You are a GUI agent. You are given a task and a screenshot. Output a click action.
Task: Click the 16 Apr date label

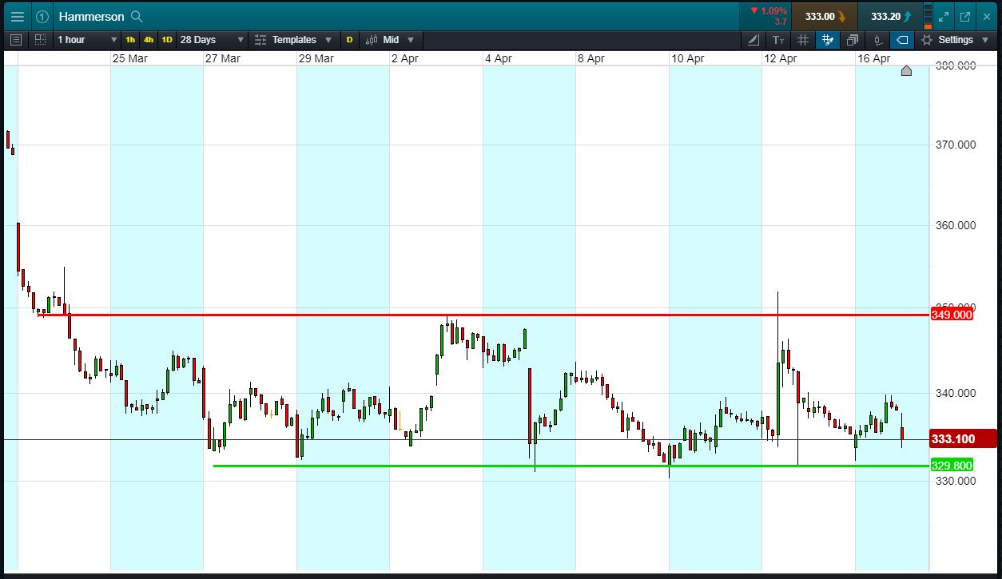874,58
